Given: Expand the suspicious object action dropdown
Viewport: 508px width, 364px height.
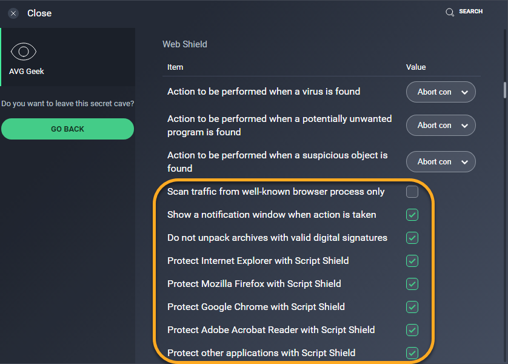Looking at the screenshot, I should pos(441,162).
